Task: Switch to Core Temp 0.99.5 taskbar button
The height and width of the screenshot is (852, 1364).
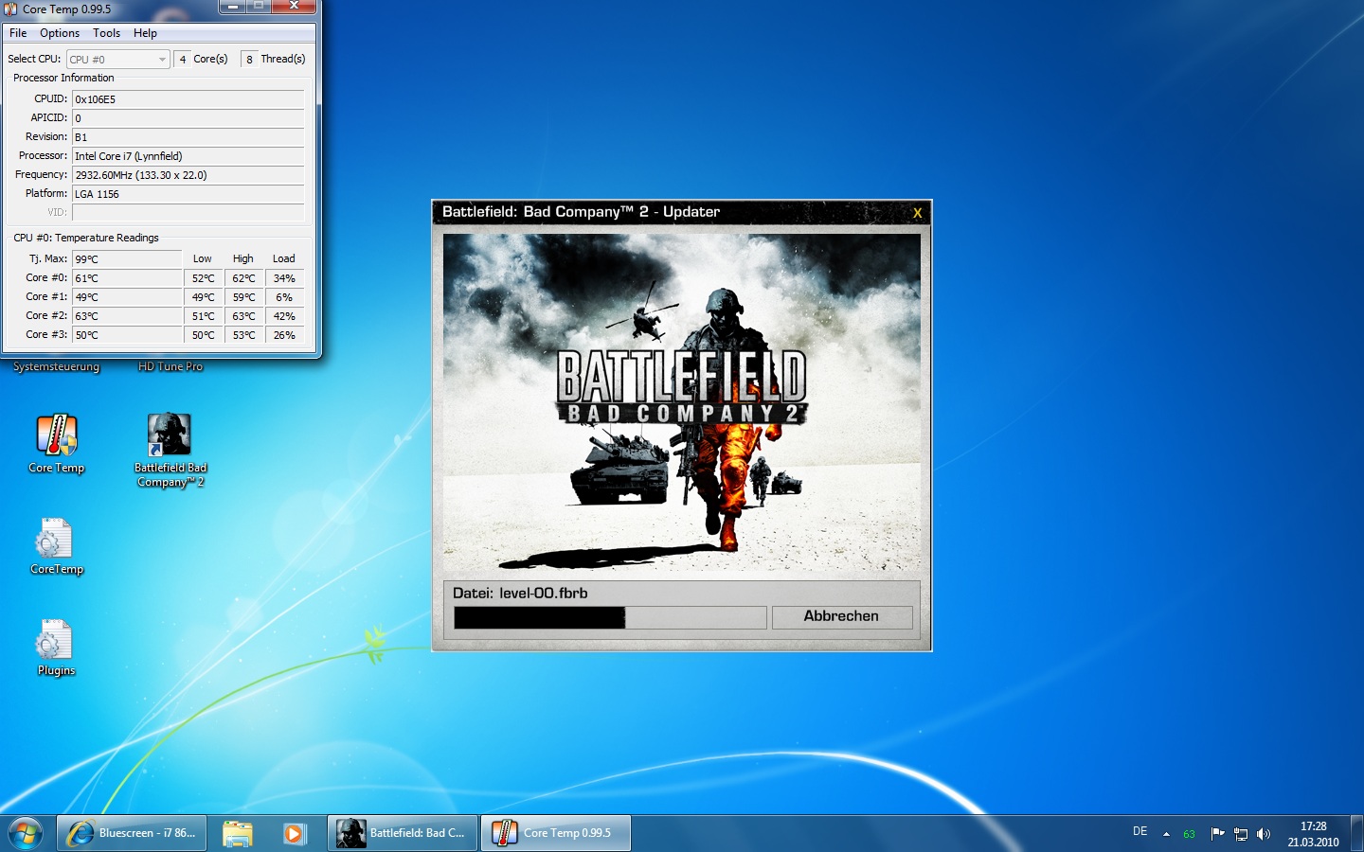Action: pyautogui.click(x=556, y=833)
